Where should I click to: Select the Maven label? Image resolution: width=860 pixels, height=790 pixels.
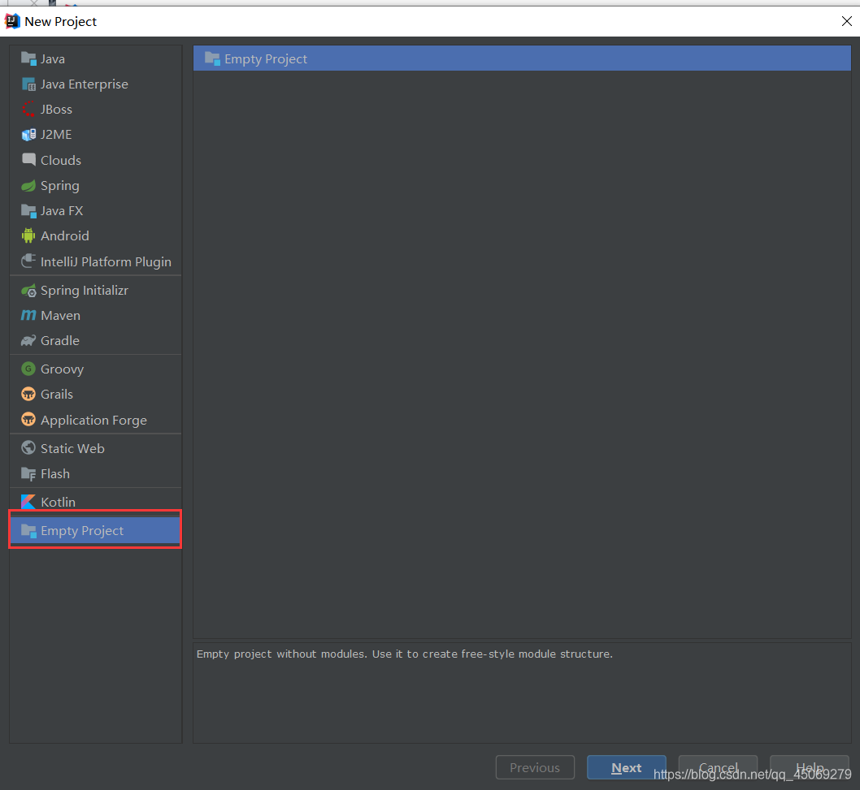60,315
